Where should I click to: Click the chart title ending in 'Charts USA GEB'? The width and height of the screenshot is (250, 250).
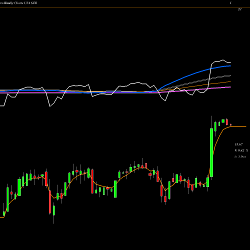18,3
